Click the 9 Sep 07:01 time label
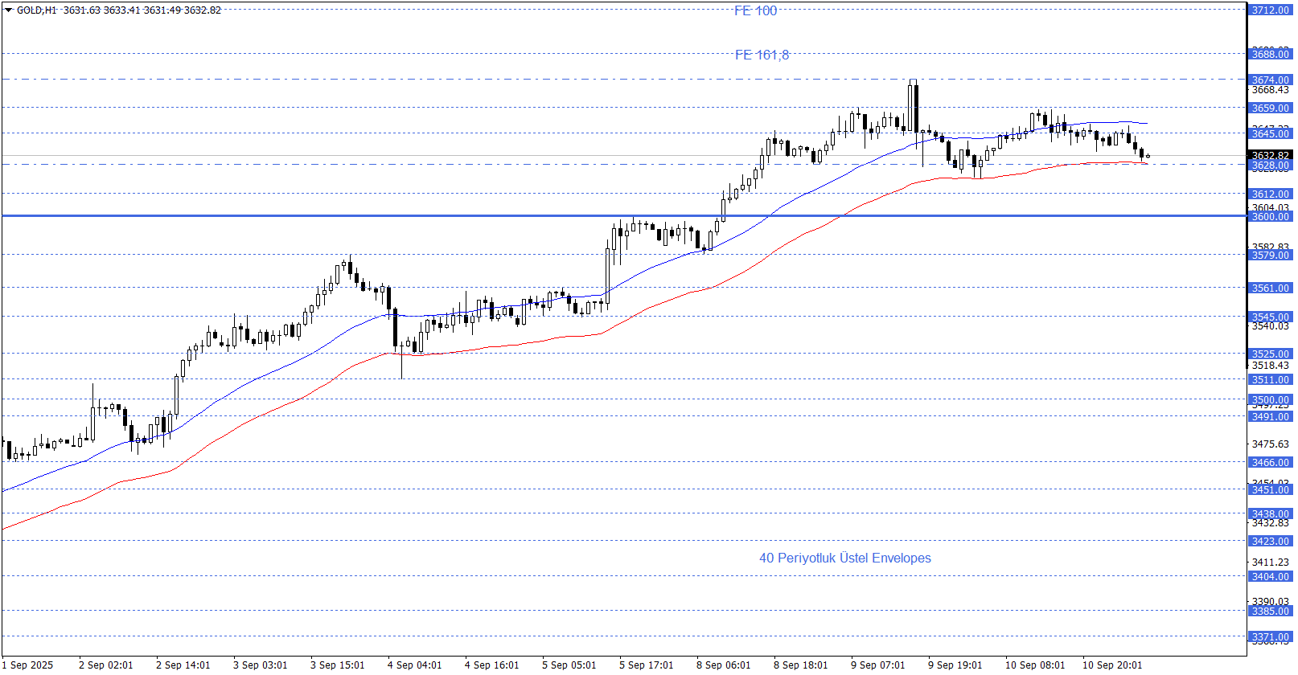Viewport: 1298px width, 675px height. pyautogui.click(x=878, y=665)
